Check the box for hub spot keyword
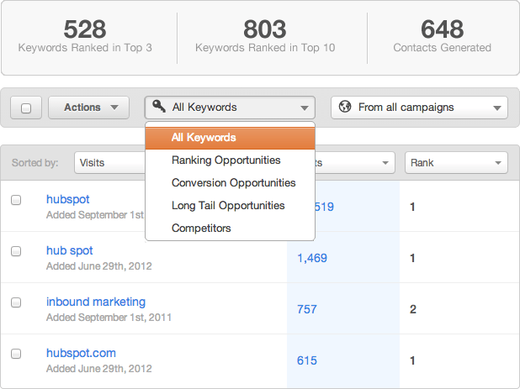Viewport: 520px width, 389px height. click(16, 251)
